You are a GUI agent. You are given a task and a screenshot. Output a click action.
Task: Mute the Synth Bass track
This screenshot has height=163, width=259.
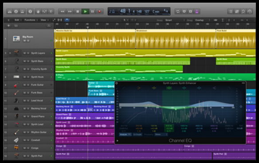[x=24, y=61]
